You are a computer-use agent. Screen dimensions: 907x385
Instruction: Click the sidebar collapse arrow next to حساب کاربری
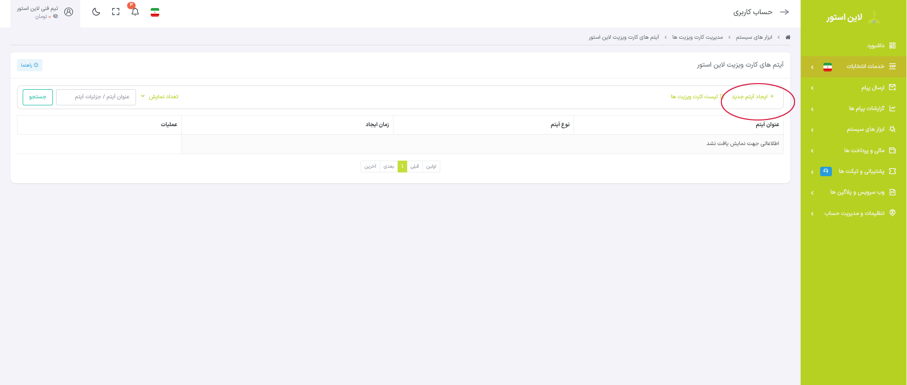(785, 12)
